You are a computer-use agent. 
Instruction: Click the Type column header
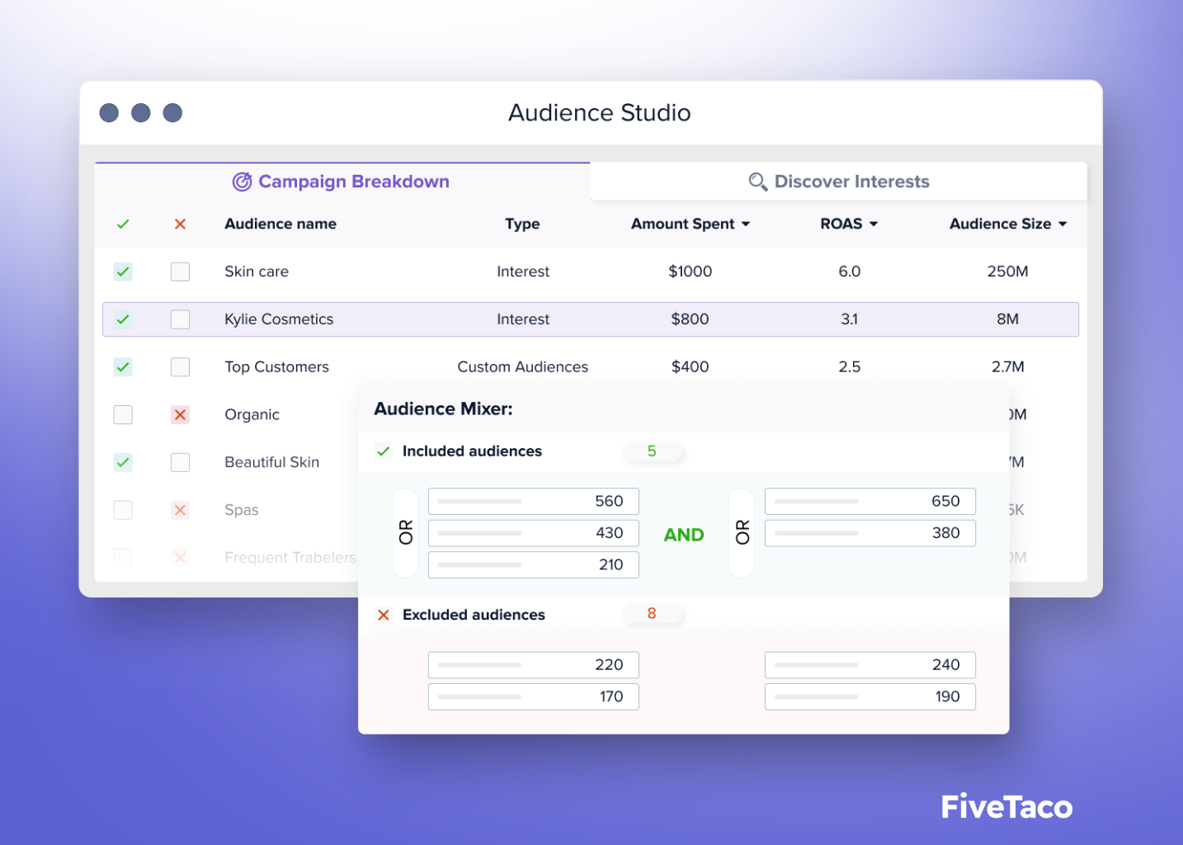pos(522,224)
